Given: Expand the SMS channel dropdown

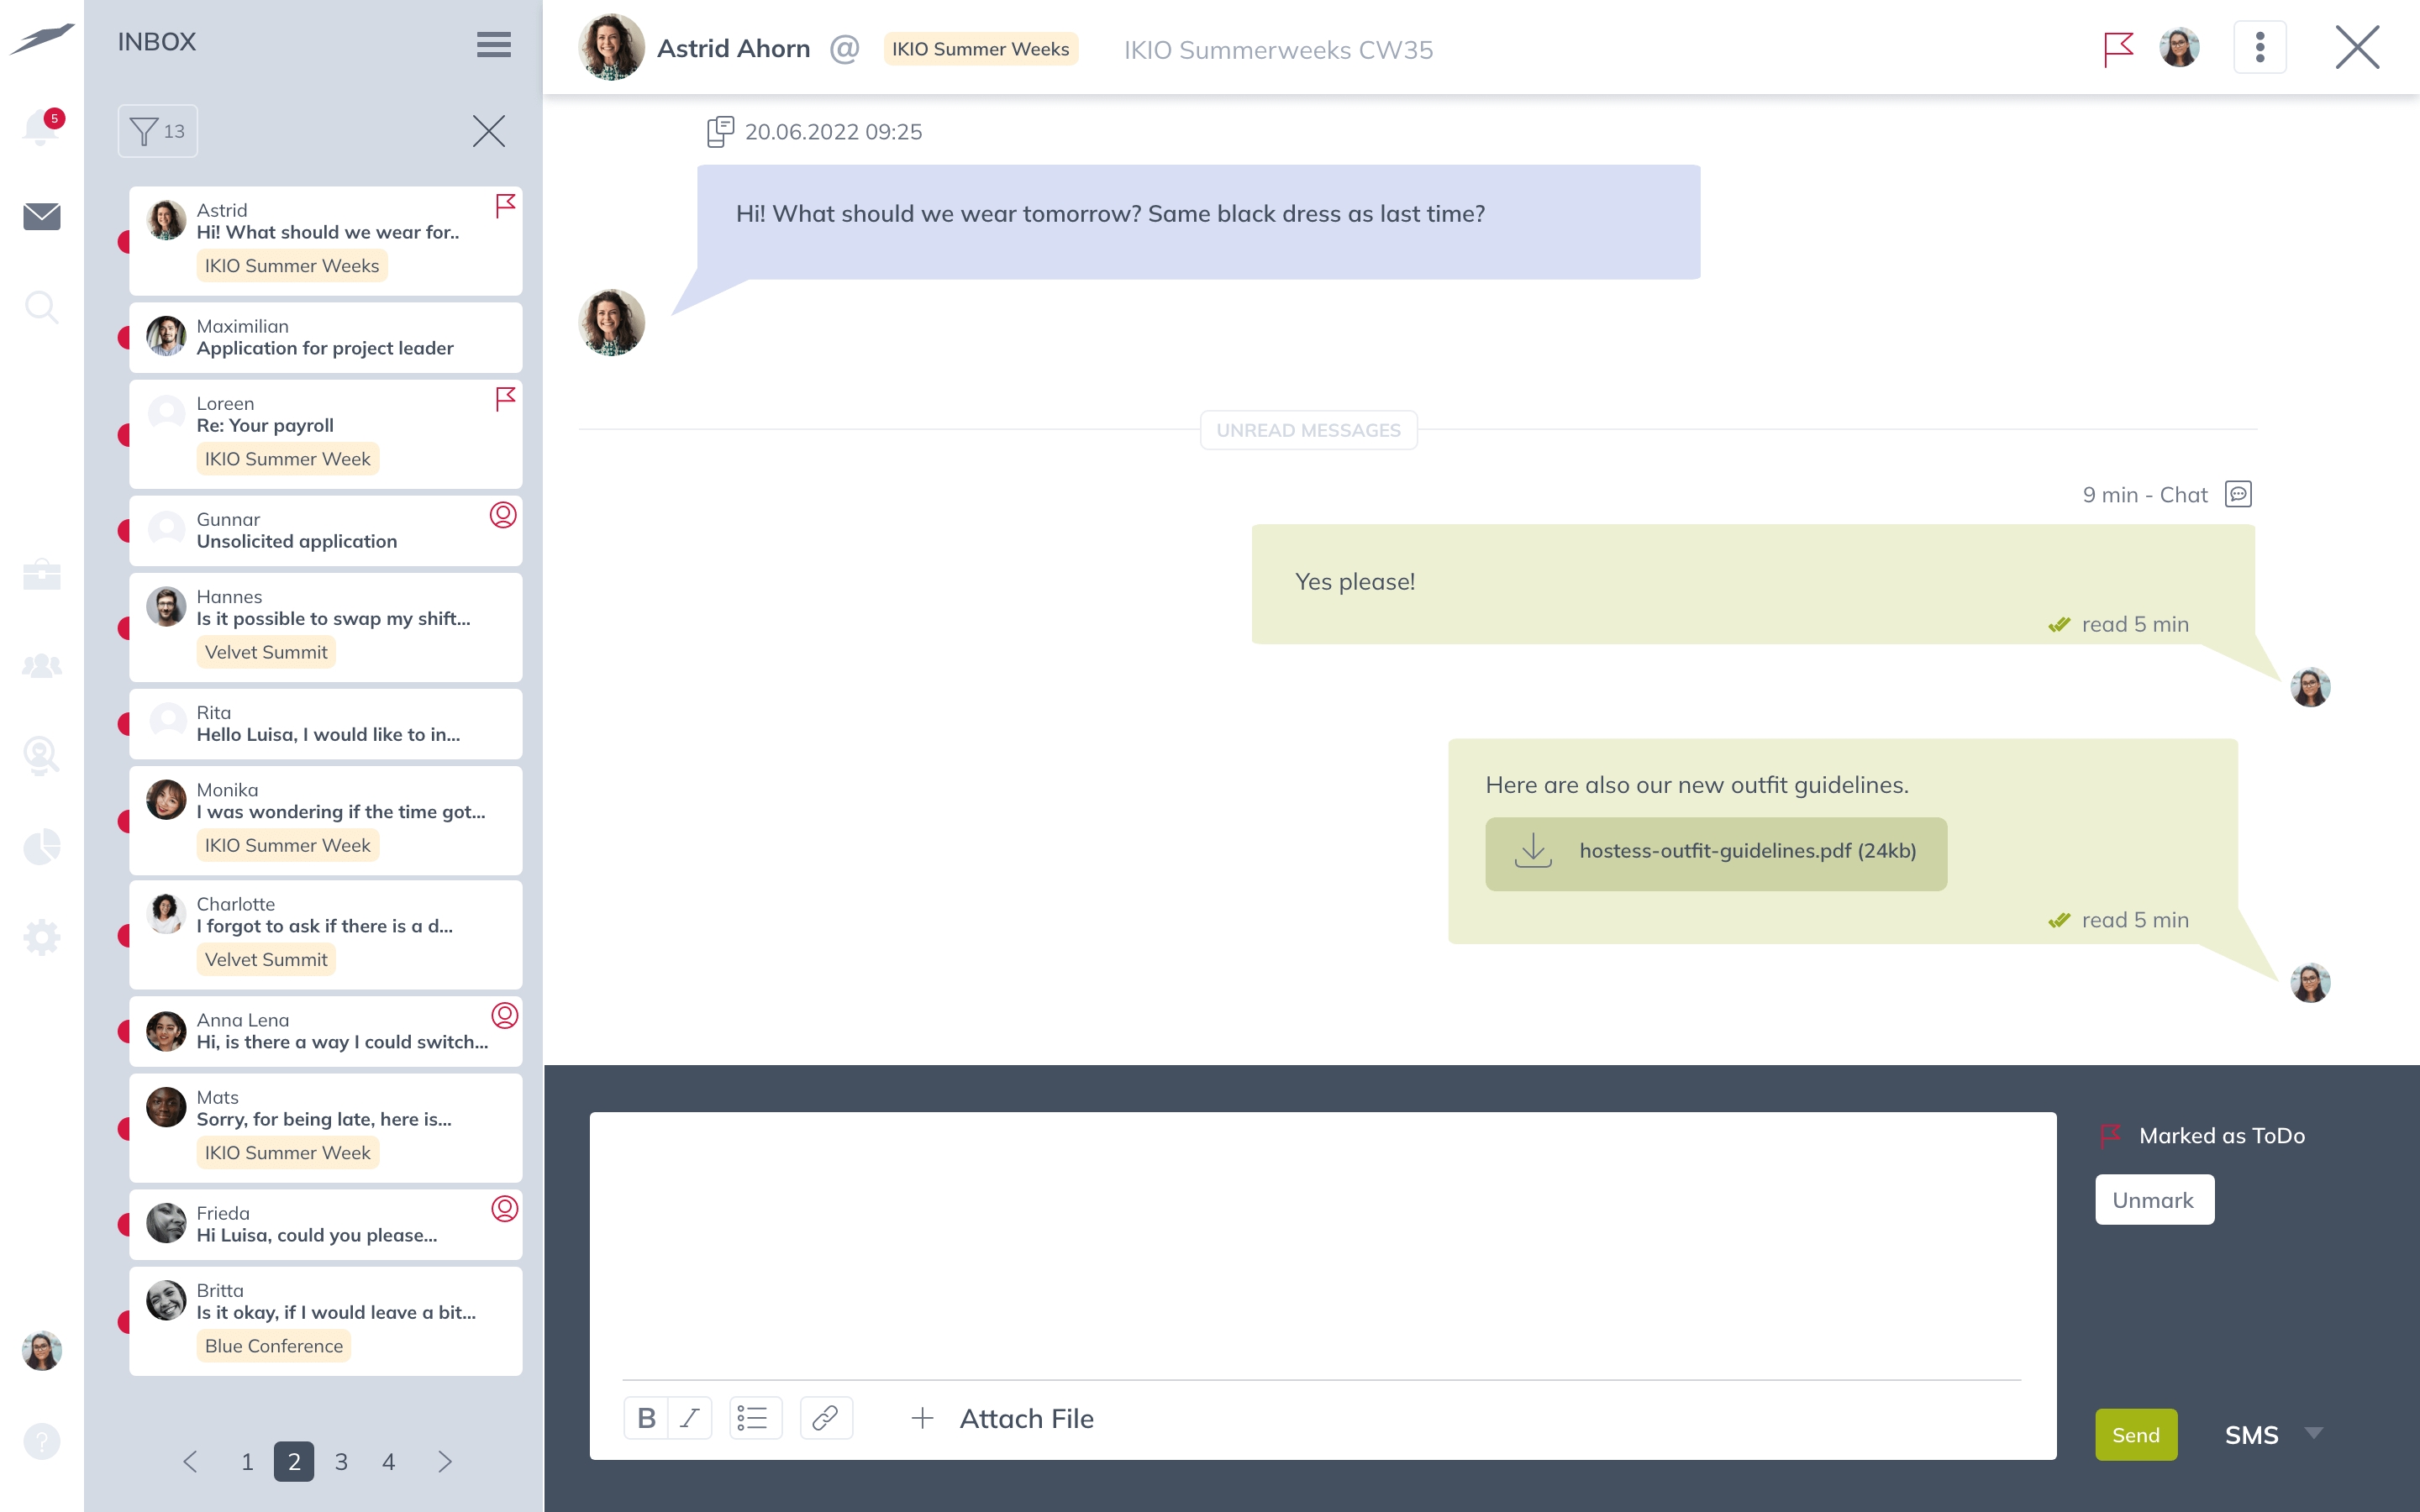Looking at the screenshot, I should click(2312, 1434).
